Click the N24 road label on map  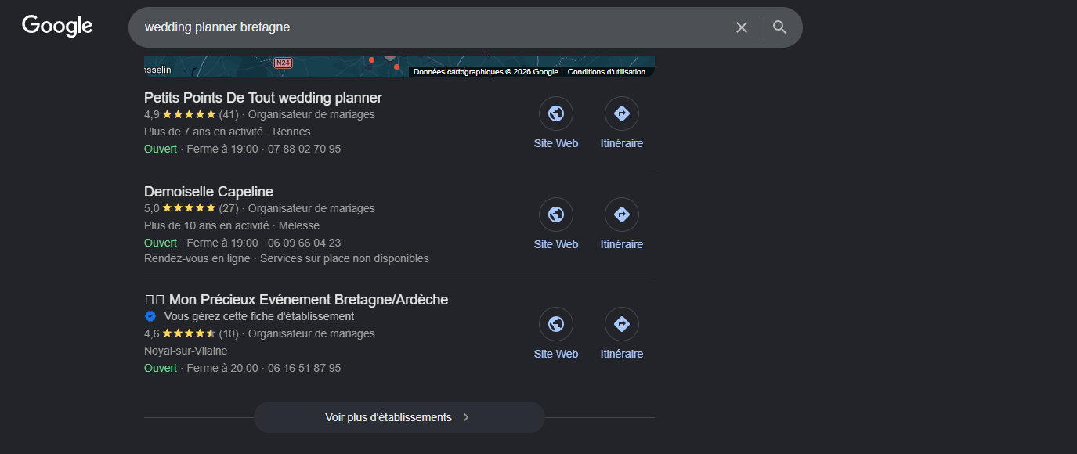[x=283, y=63]
